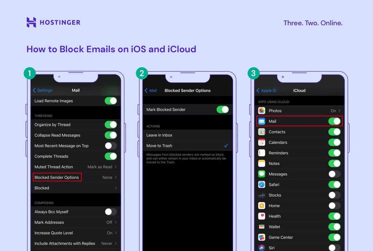The height and width of the screenshot is (251, 373).
Task: Toggle the iCloud Wallet switch
Action: tap(334, 227)
